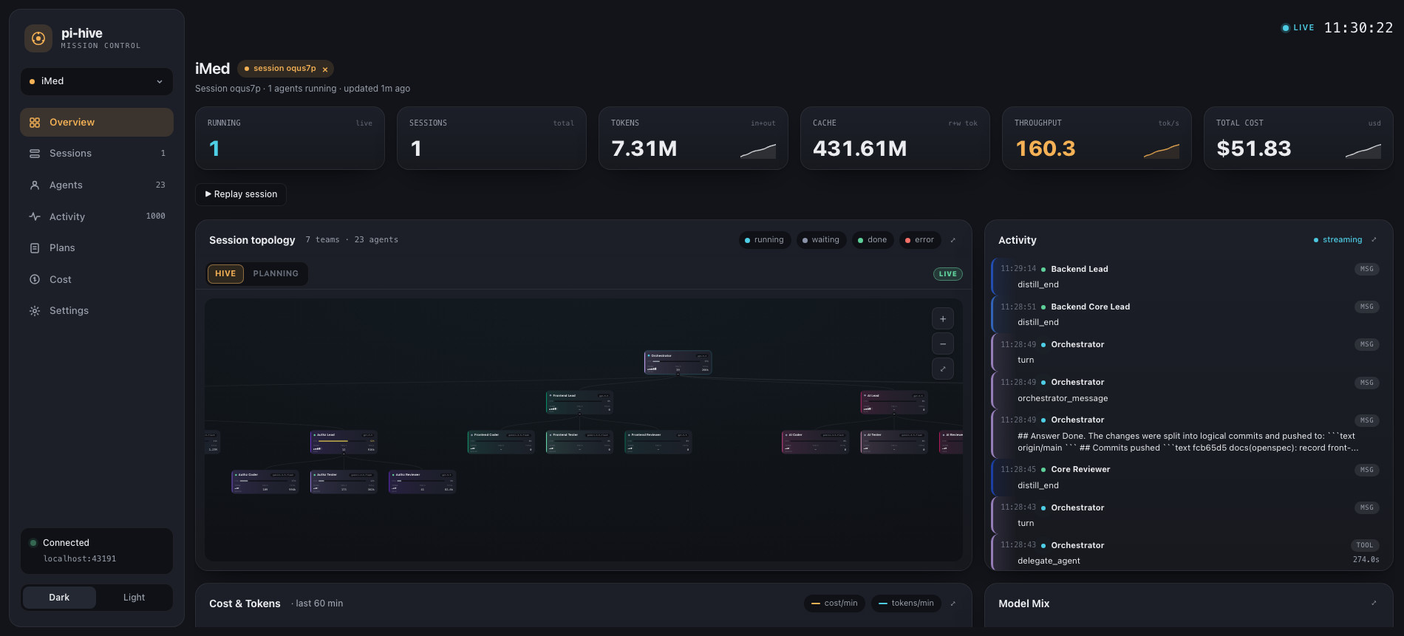Select the AI Lead node
The image size is (1404, 636).
894,403
